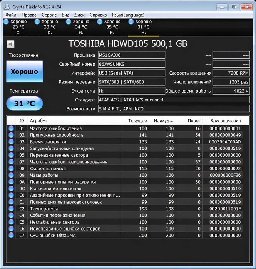Click the Текущее column header
Screen dimensions: 256x269
[136, 121]
